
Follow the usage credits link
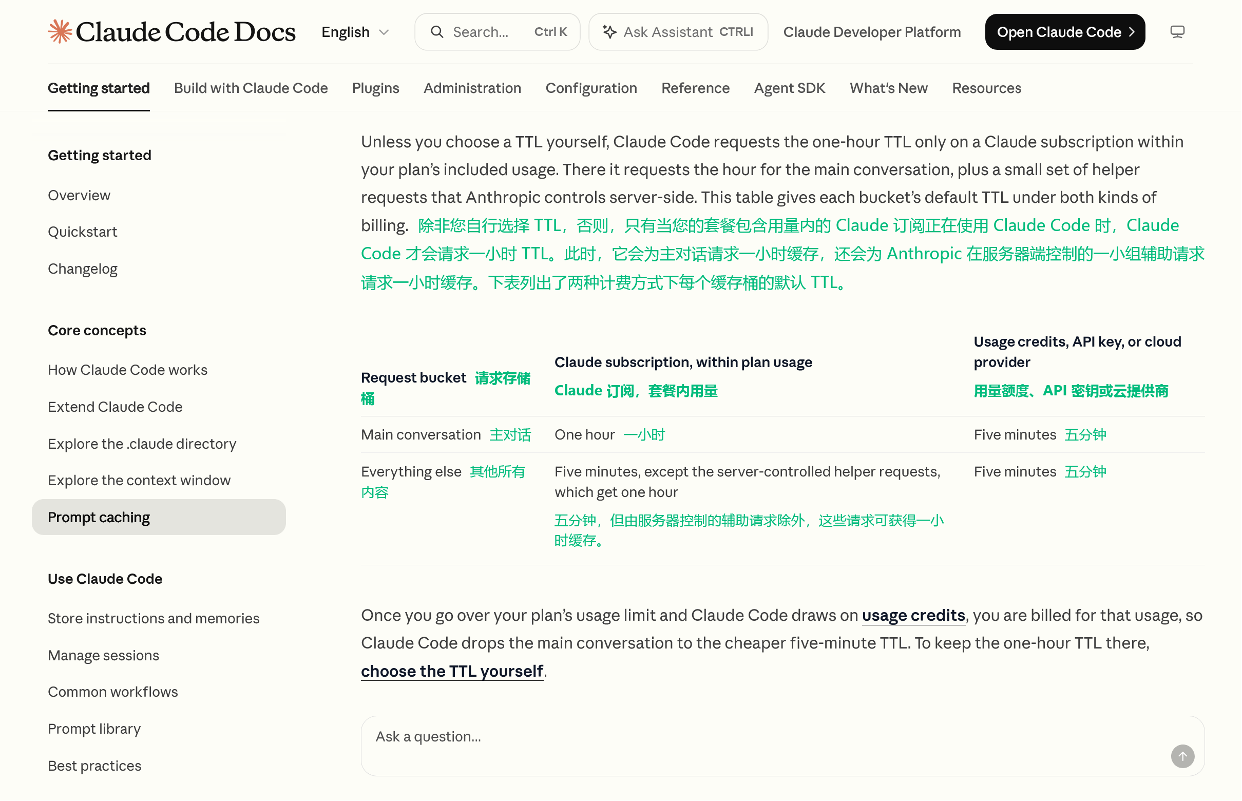(x=913, y=615)
